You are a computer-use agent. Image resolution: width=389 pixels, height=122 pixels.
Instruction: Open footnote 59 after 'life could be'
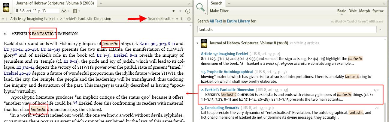pyautogui.click(x=76, y=103)
